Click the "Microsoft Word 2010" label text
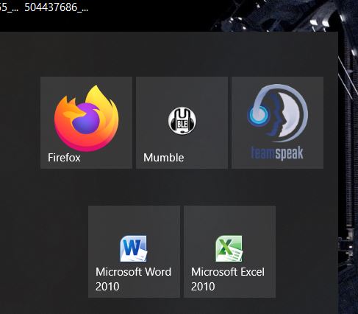This screenshot has height=314, width=358. [x=133, y=279]
